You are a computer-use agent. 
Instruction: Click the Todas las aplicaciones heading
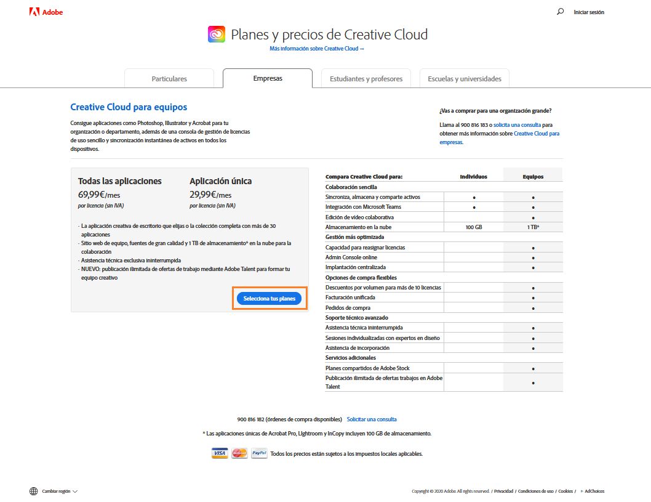click(x=119, y=180)
